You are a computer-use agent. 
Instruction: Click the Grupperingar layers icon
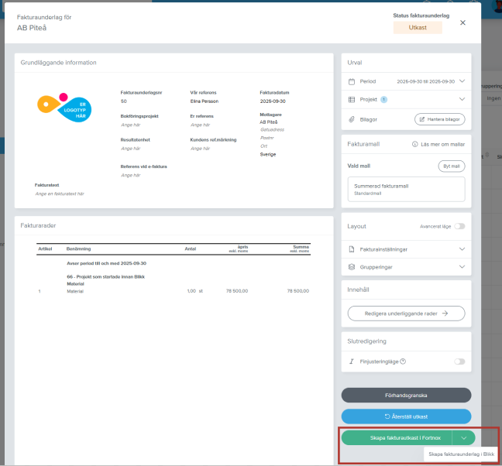coord(352,267)
